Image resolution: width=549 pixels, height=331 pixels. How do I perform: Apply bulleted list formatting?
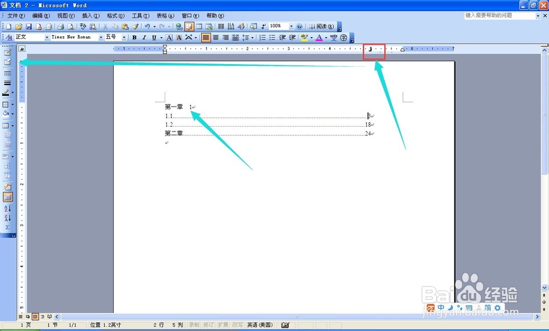272,37
